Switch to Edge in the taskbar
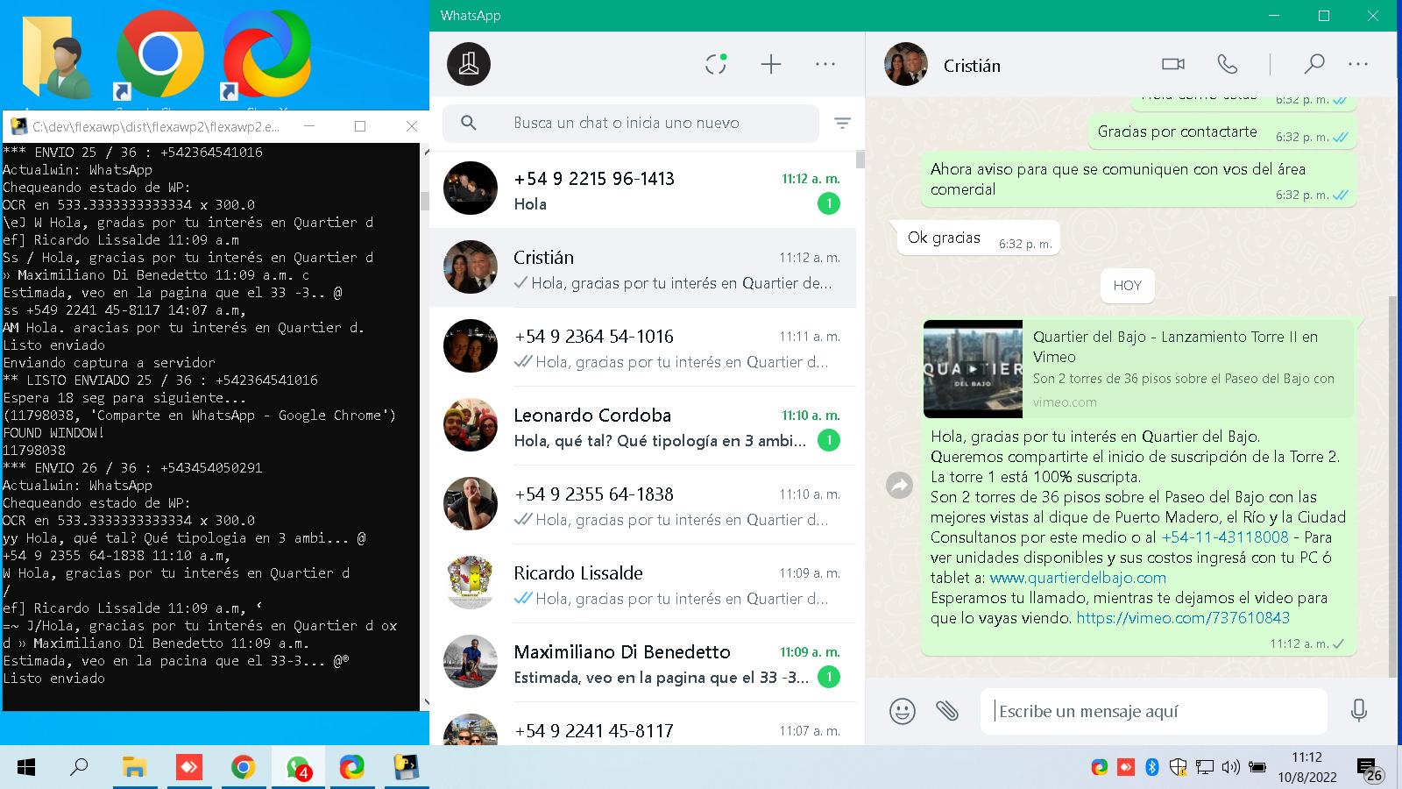The height and width of the screenshot is (789, 1402). point(352,768)
